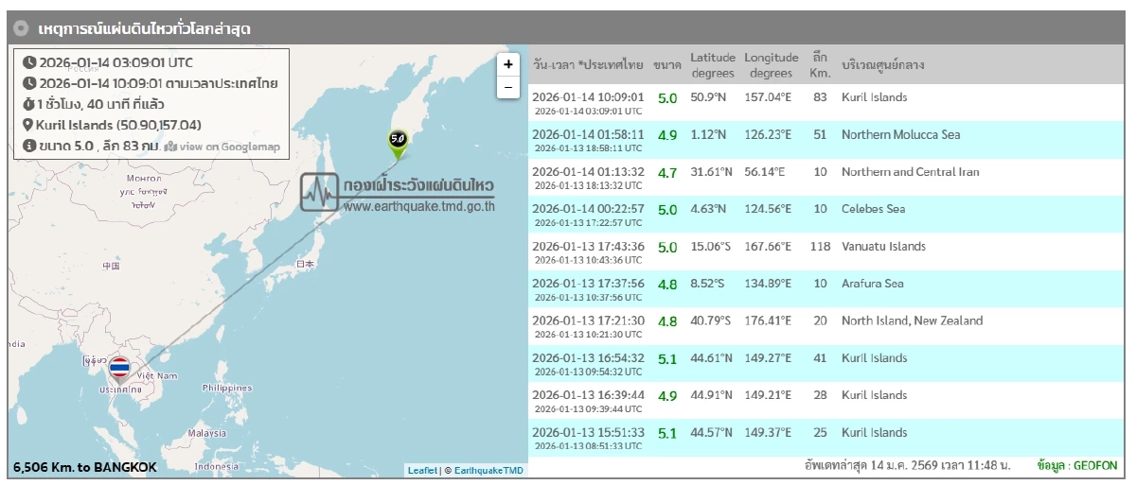Click the Thailand flag marker on map
Screen dimensions: 1136x485
(119, 368)
